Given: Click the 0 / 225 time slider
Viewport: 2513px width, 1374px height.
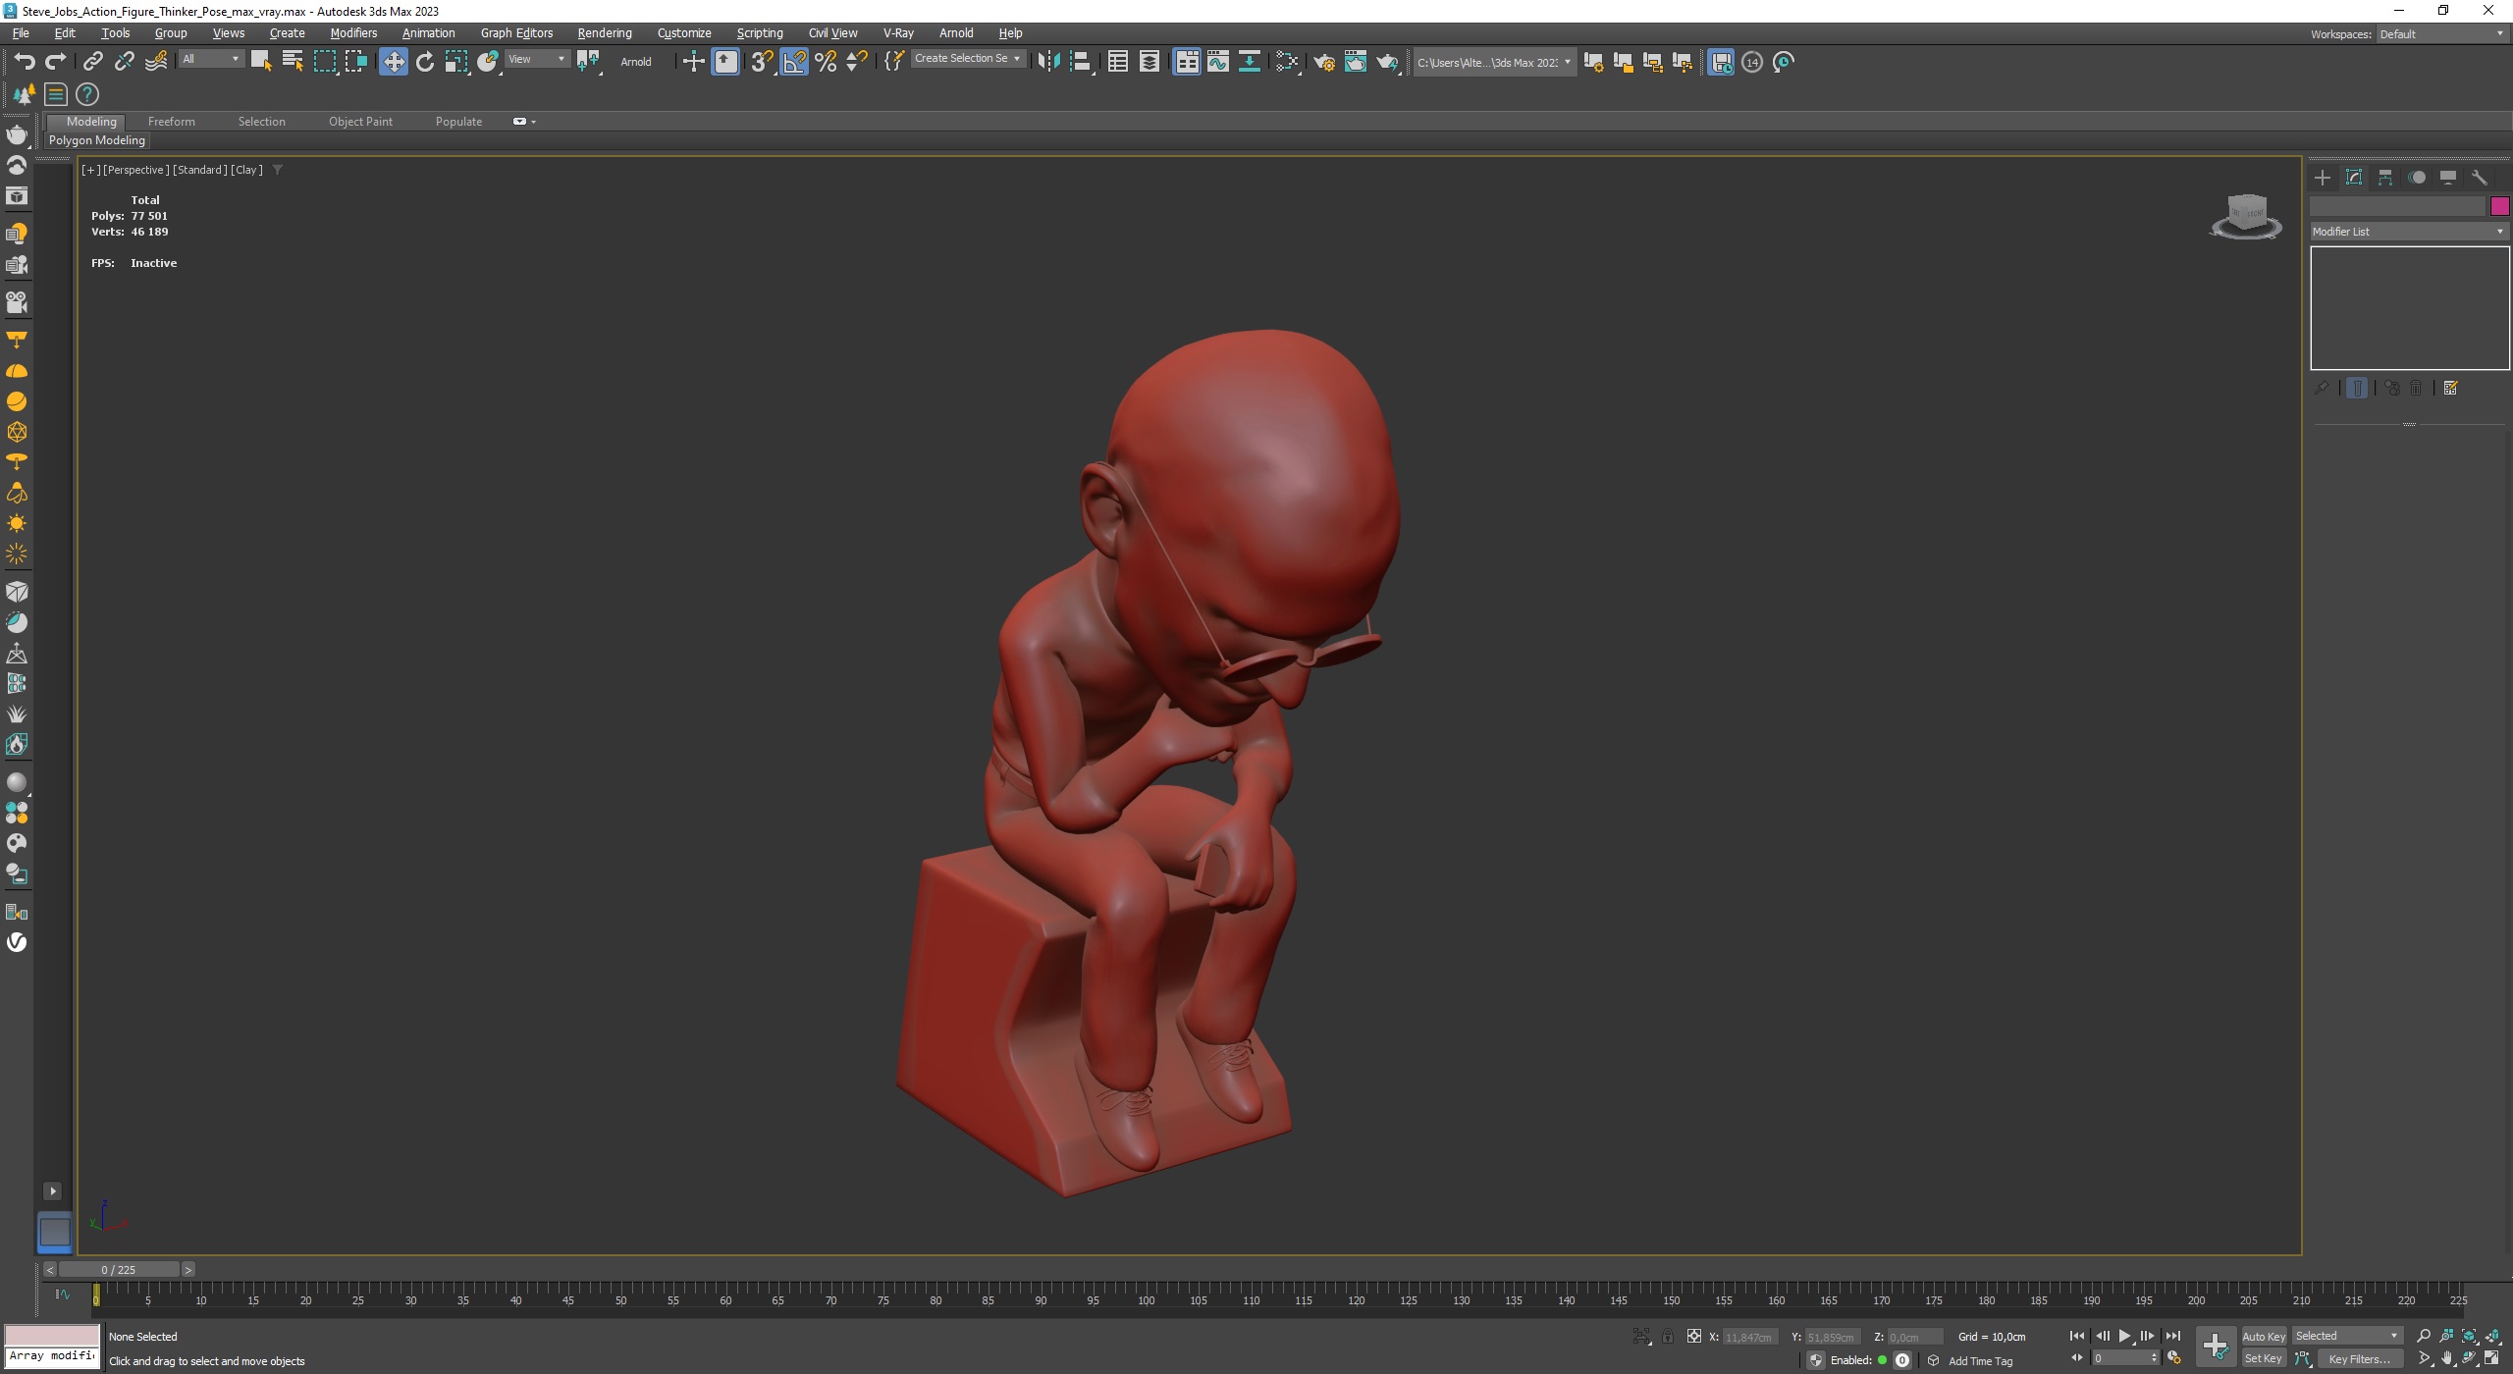Looking at the screenshot, I should [119, 1270].
